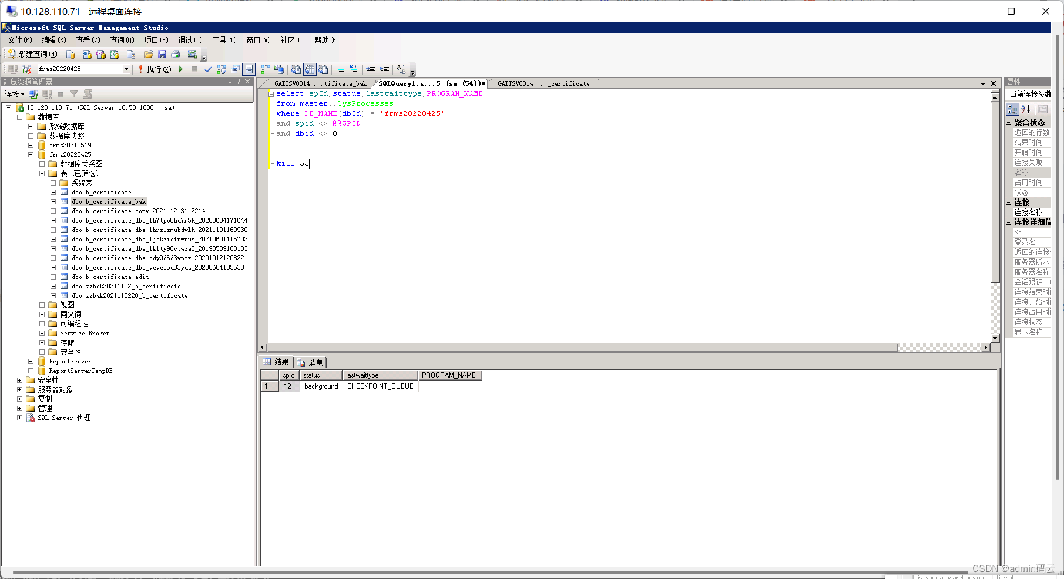The image size is (1064, 579).
Task: Pin the Object Explorer panel
Action: coord(238,82)
